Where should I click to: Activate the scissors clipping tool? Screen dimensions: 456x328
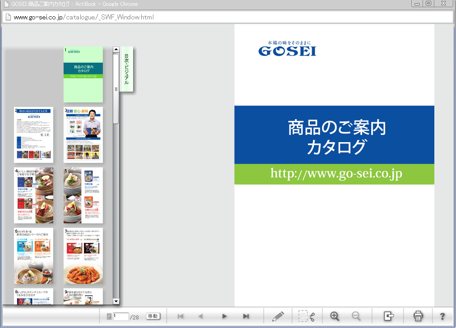(x=307, y=316)
